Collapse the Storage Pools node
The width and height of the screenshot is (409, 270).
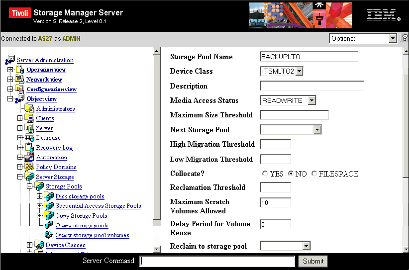[x=30, y=186]
